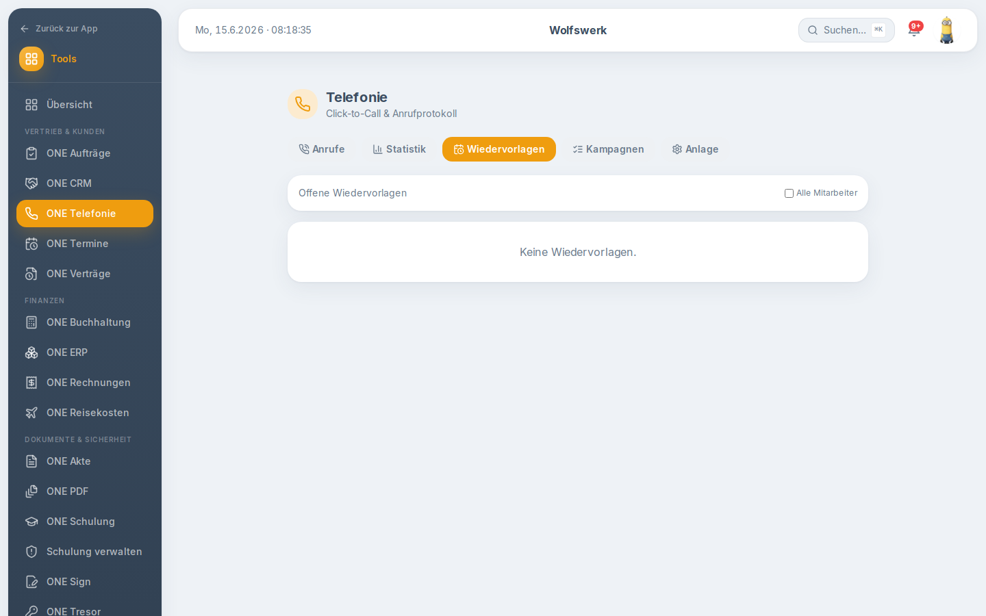
Task: Switch to the Anrufe tab
Action: (x=322, y=149)
